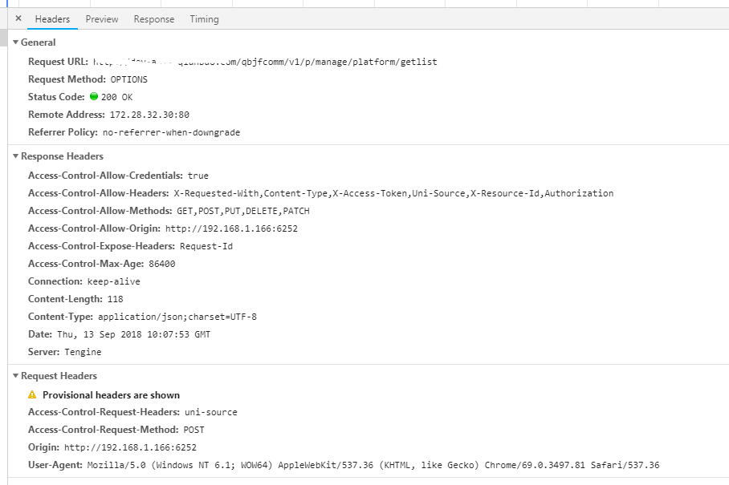Click the green status code indicator
This screenshot has width=729, height=485.
(x=94, y=97)
